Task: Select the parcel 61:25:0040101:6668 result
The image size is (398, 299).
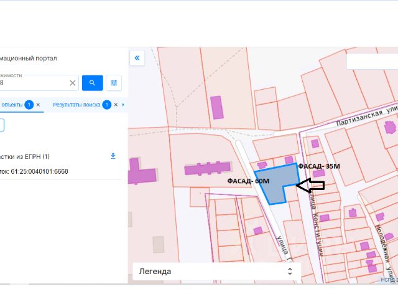Action: pyautogui.click(x=34, y=172)
